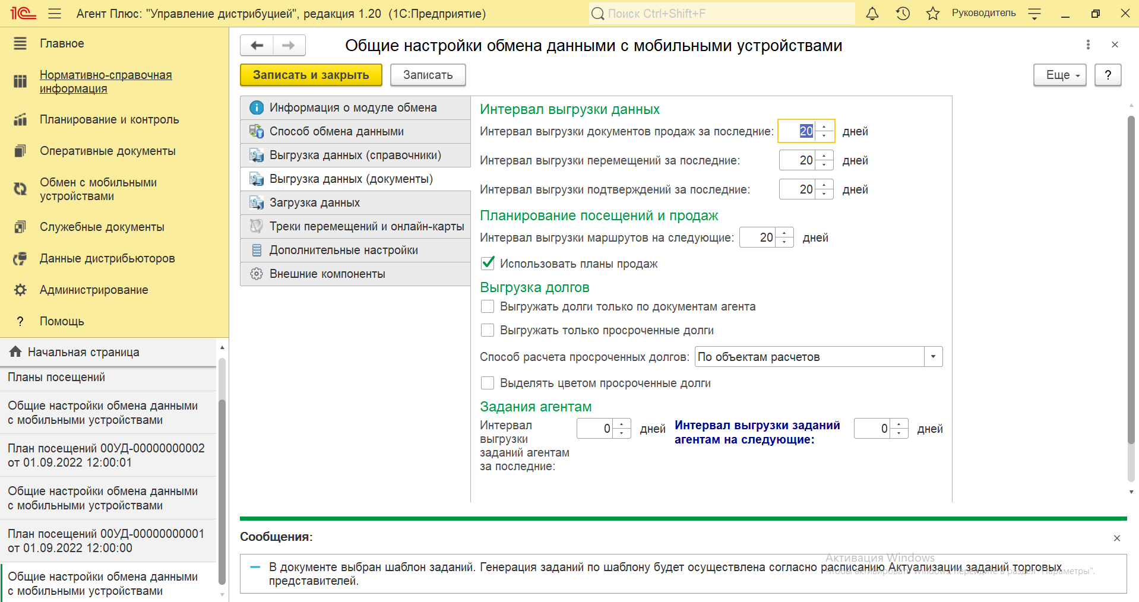Open the Еще dropdown button
1139x602 pixels.
(x=1059, y=75)
